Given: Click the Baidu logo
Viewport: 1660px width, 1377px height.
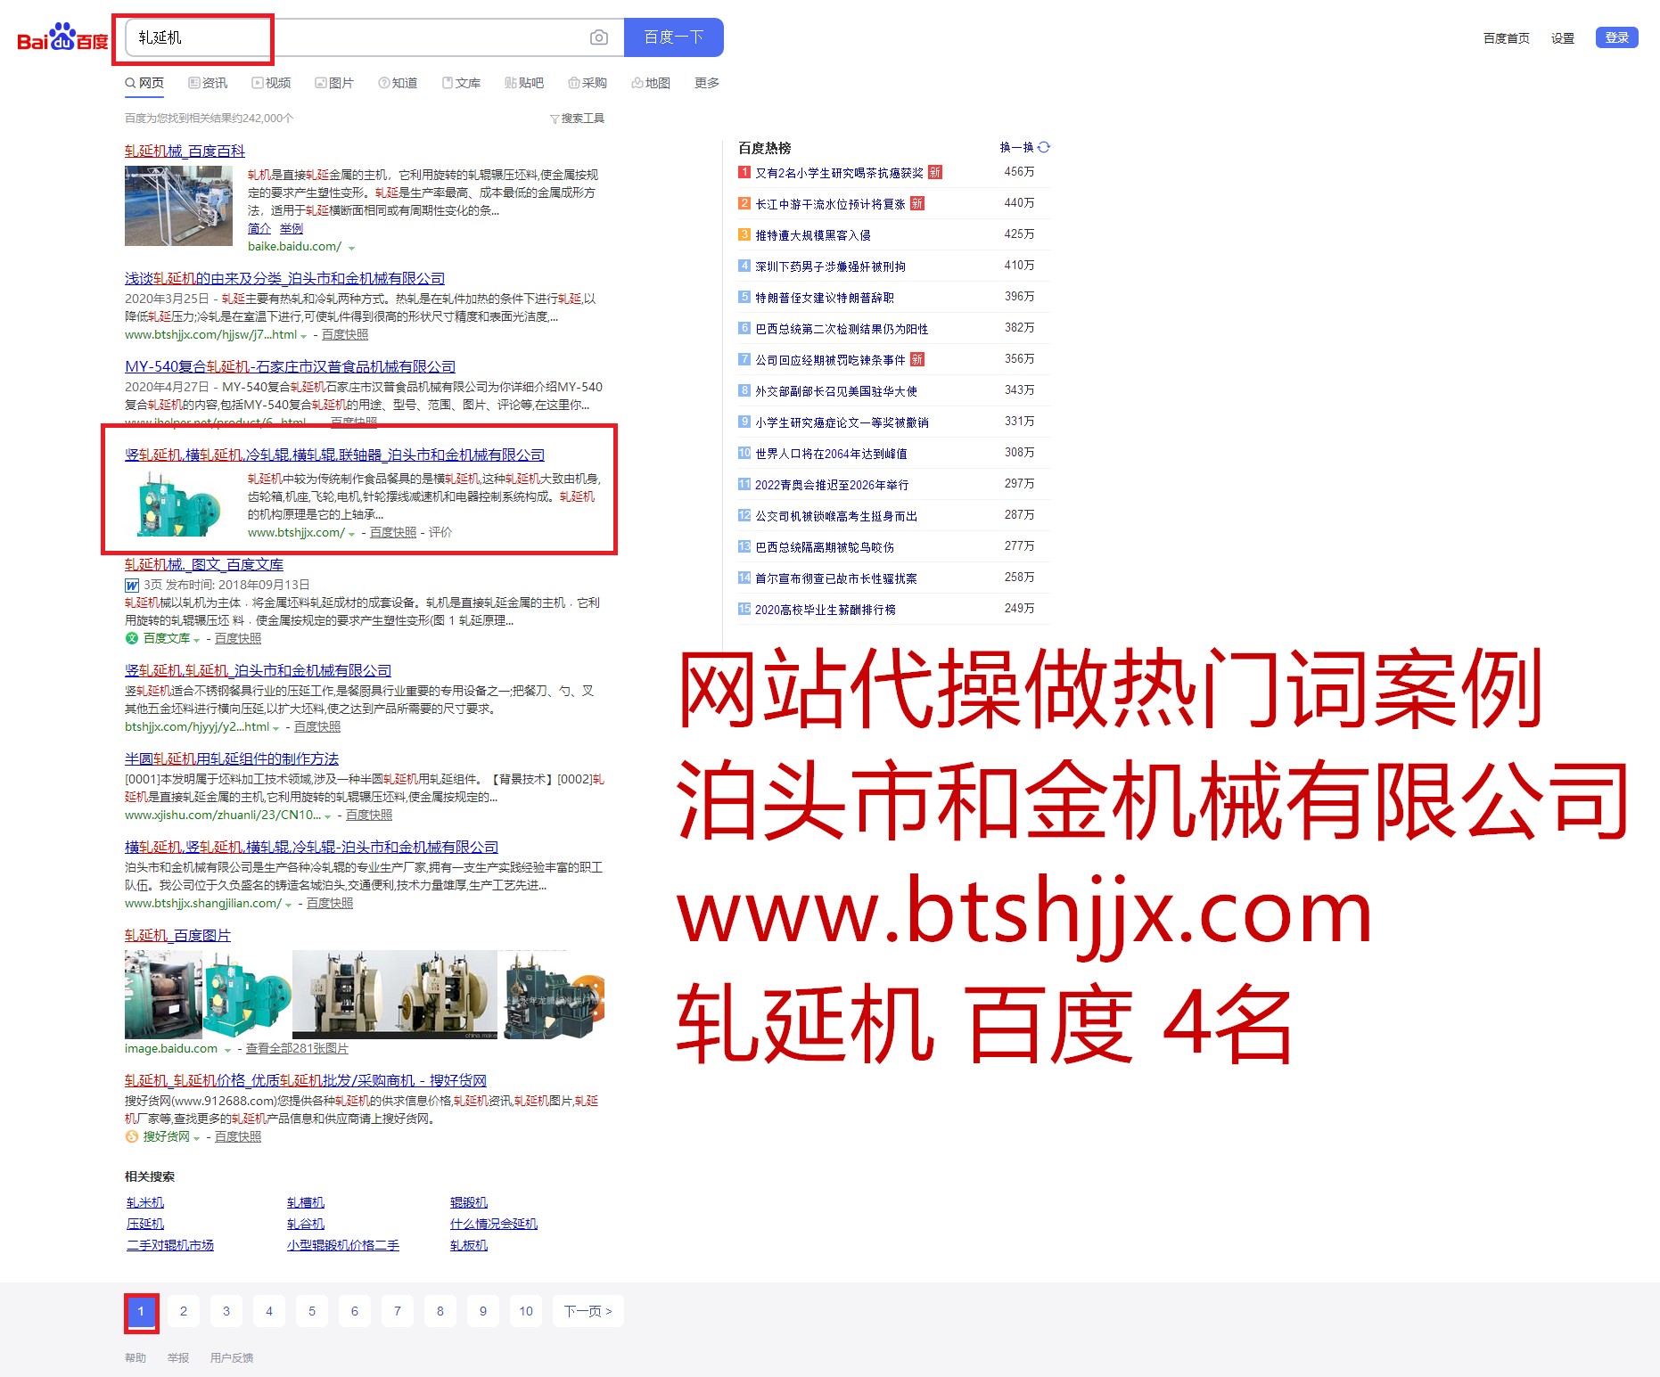Looking at the screenshot, I should coord(62,37).
